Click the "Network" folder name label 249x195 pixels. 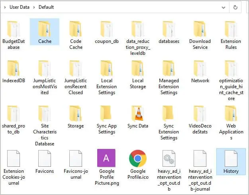(x=200, y=81)
